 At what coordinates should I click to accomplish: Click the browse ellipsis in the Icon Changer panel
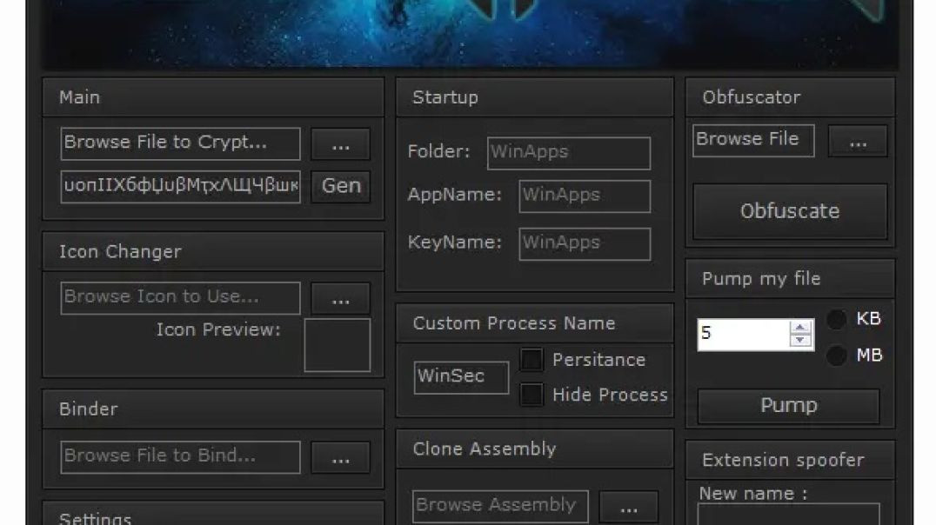[340, 297]
